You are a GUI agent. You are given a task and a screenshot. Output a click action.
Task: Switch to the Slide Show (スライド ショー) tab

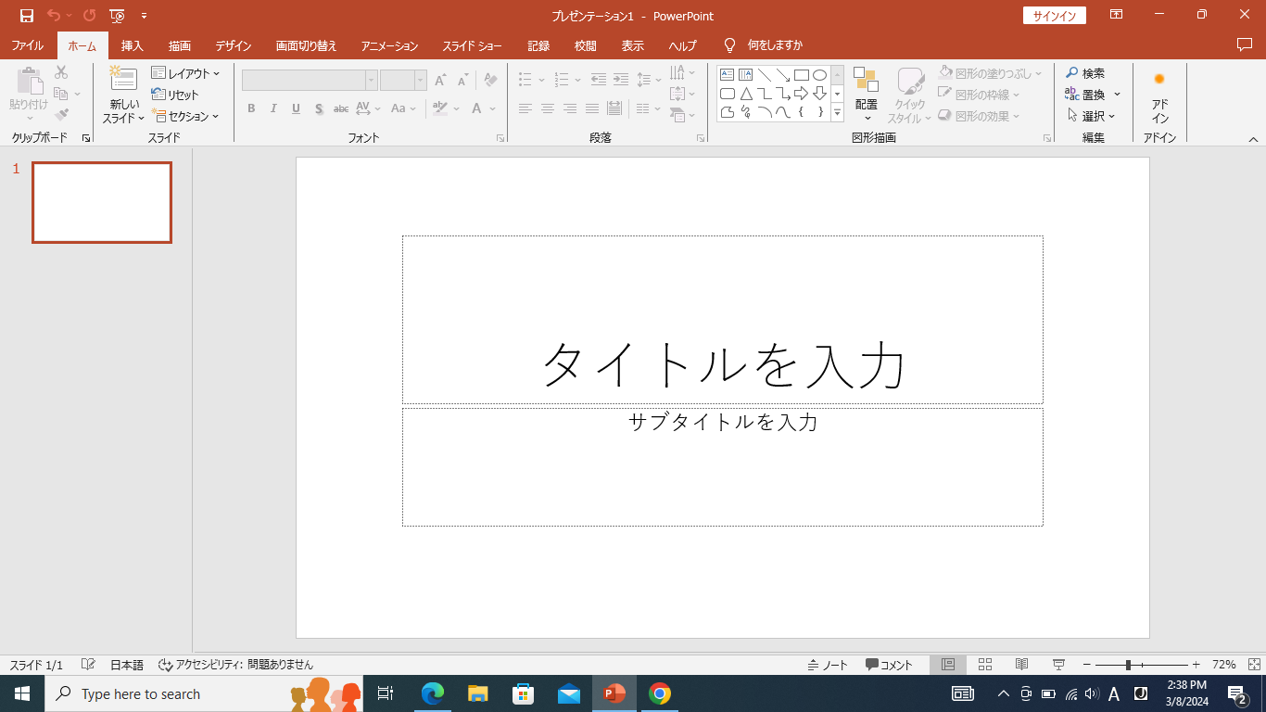click(x=472, y=45)
